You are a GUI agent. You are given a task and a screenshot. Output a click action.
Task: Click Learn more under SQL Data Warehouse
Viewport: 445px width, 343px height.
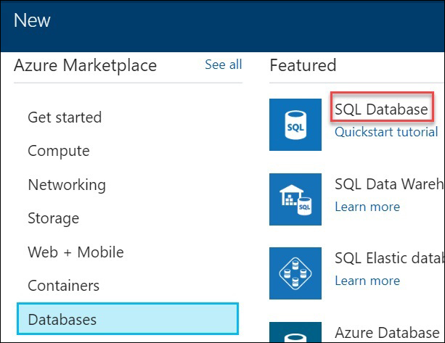click(x=367, y=207)
